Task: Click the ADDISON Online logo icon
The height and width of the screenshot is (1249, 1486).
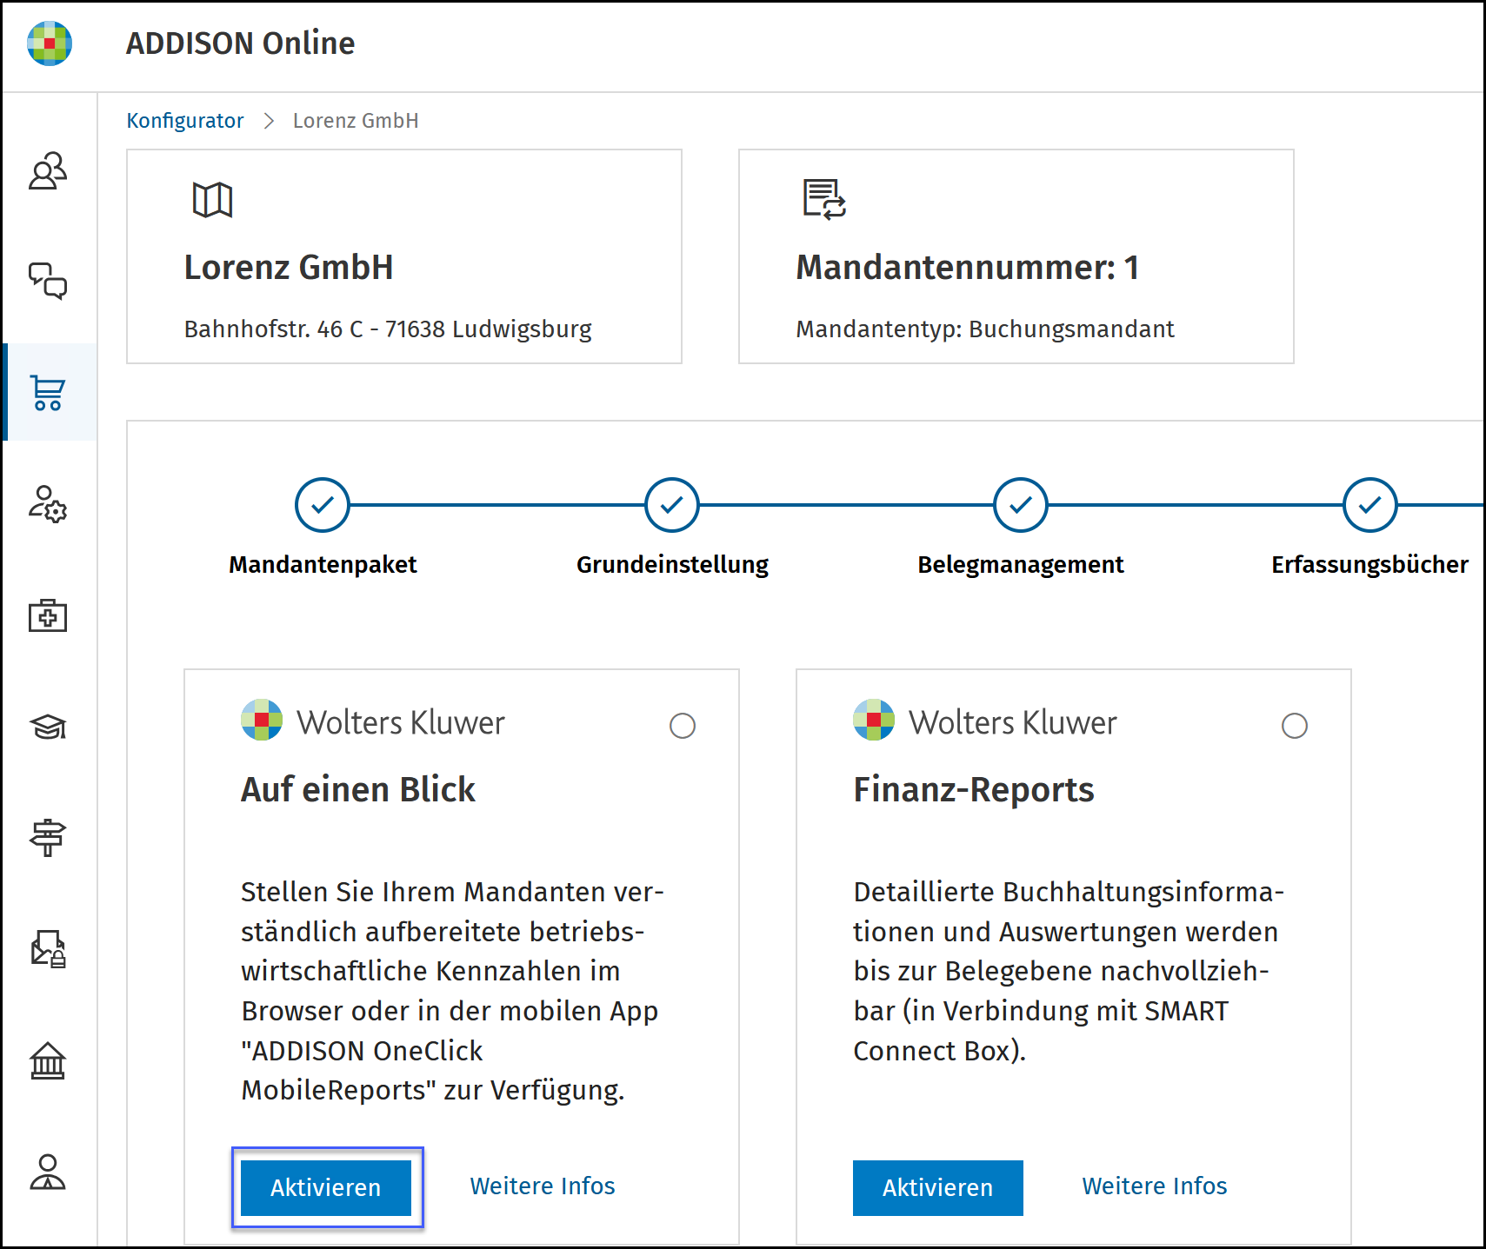Action: [x=50, y=43]
